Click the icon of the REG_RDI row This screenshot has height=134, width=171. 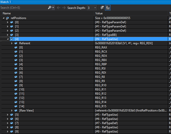click(16, 73)
